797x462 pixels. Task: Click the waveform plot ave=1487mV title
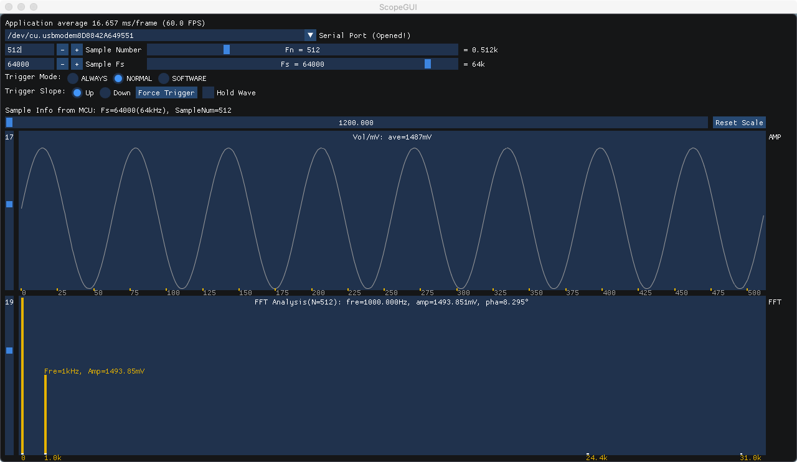pos(392,137)
